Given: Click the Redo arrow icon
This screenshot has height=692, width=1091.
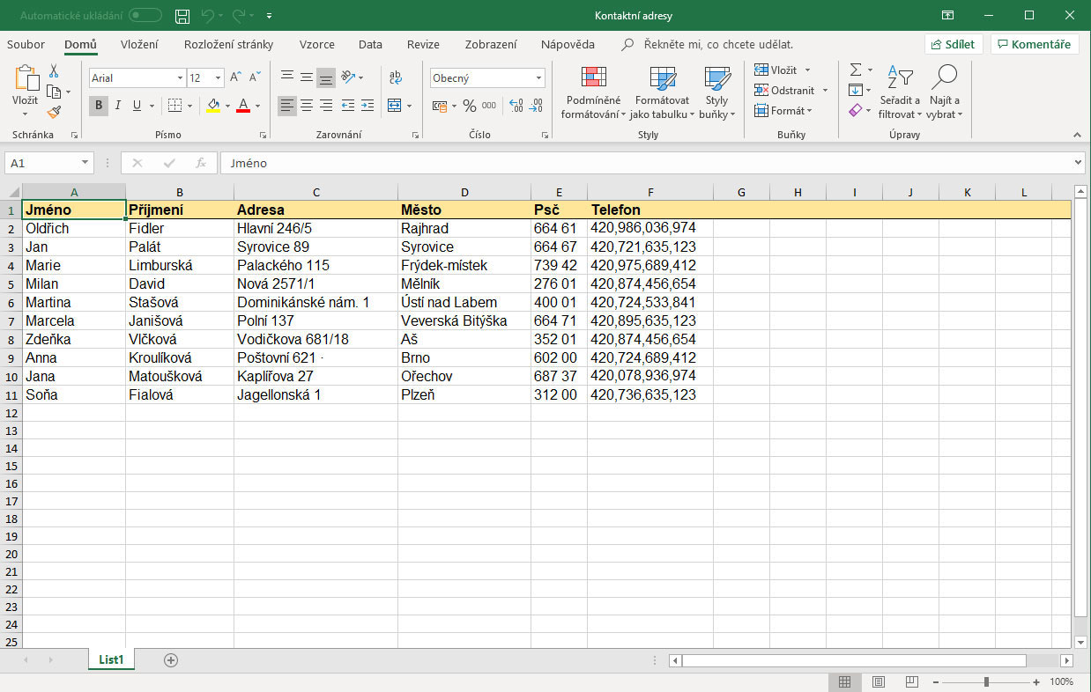Looking at the screenshot, I should pyautogui.click(x=239, y=16).
